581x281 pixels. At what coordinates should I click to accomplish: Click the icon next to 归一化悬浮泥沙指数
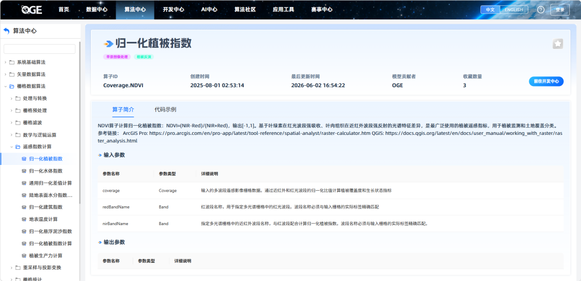[24, 232]
